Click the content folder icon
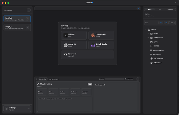This screenshot has height=115, width=179. (152, 33)
